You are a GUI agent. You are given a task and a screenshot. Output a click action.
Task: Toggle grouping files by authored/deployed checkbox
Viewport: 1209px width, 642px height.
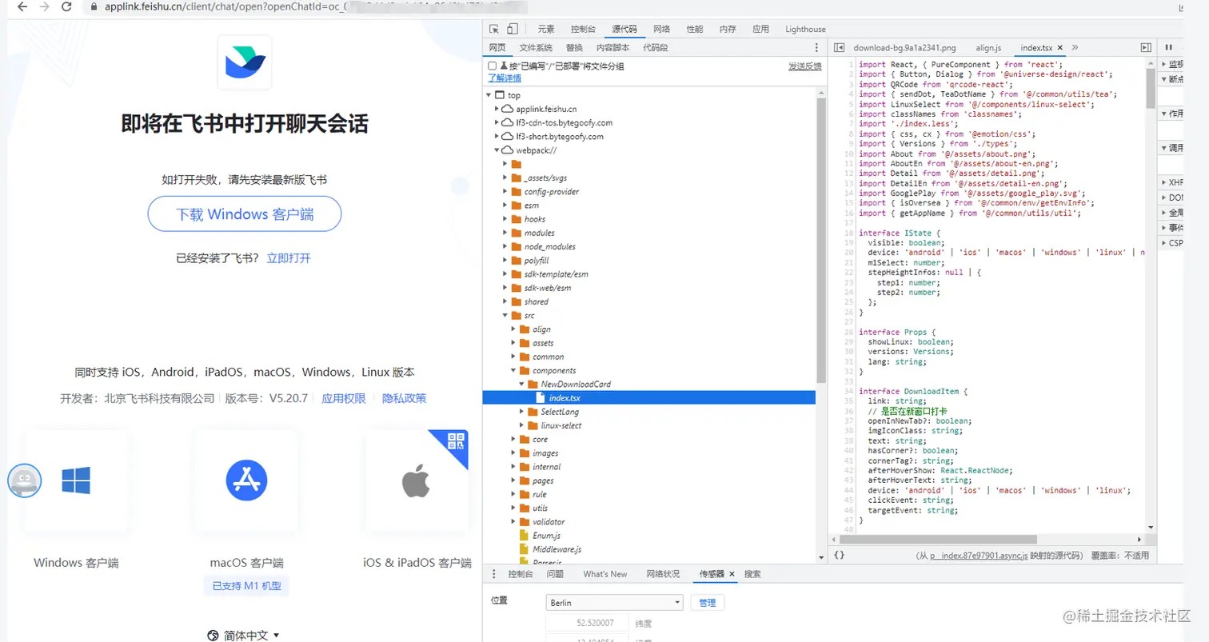pyautogui.click(x=493, y=66)
